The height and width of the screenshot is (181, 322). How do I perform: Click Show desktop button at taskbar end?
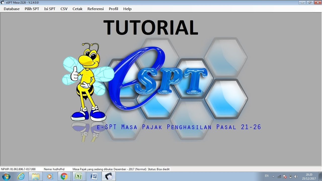click(x=320, y=176)
